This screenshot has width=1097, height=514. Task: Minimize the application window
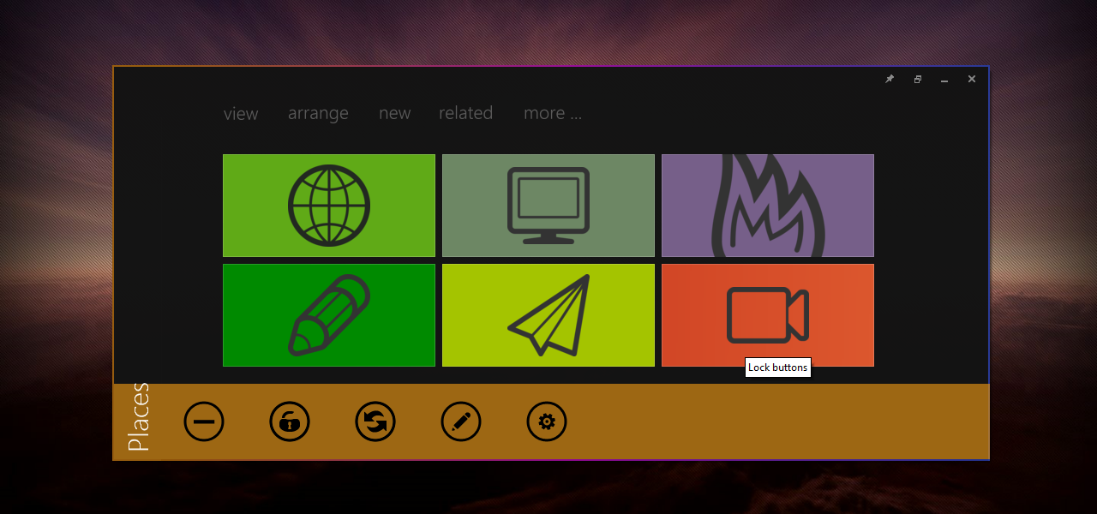pyautogui.click(x=944, y=79)
